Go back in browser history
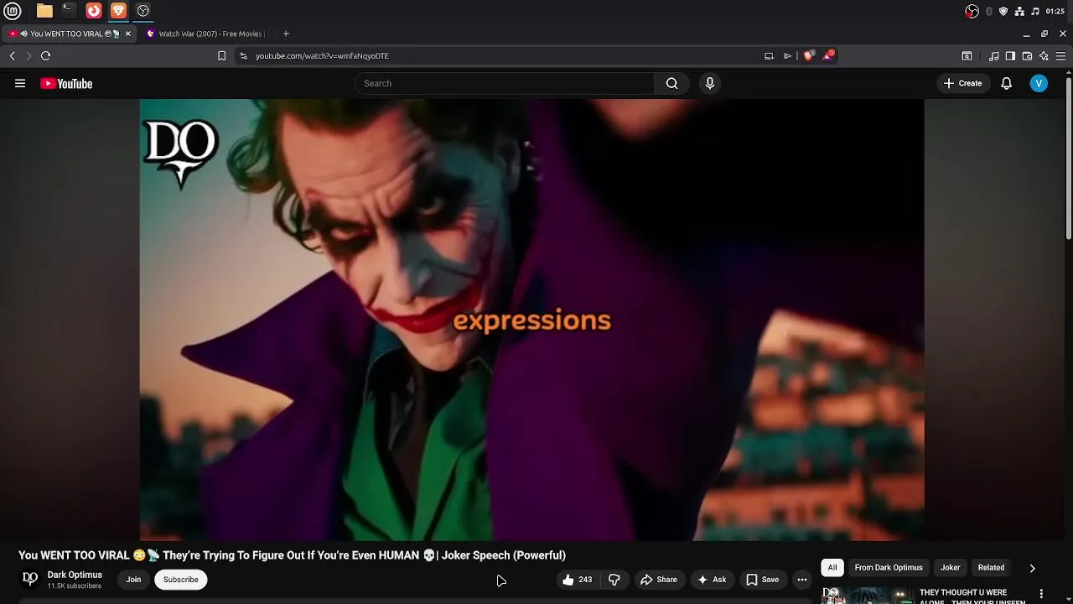Viewport: 1073px width, 604px height. pyautogui.click(x=12, y=55)
